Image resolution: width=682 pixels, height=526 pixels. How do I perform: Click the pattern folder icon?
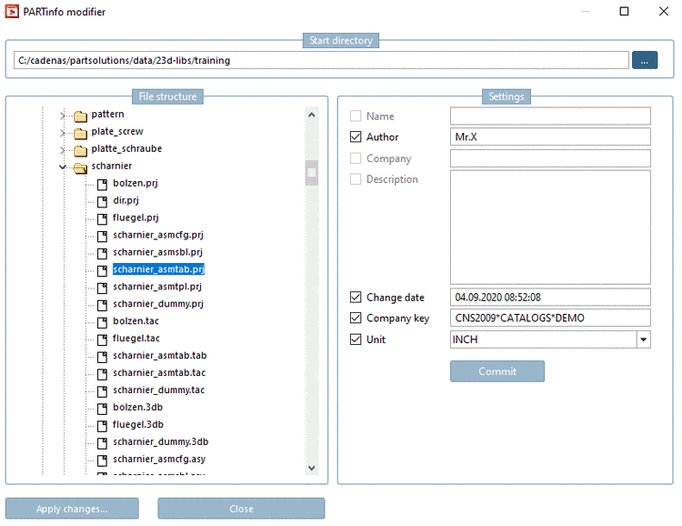click(80, 116)
